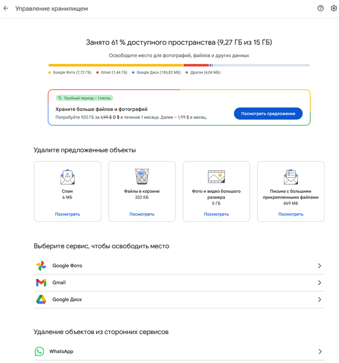Click the yellow Google Фото storage bar segment
This screenshot has width=339, height=363.
(115, 65)
